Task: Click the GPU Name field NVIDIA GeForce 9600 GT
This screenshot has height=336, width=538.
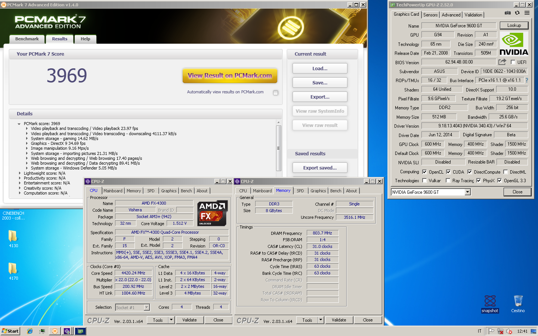Action: pos(459,26)
